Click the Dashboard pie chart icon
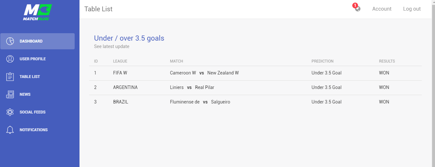 [10, 41]
